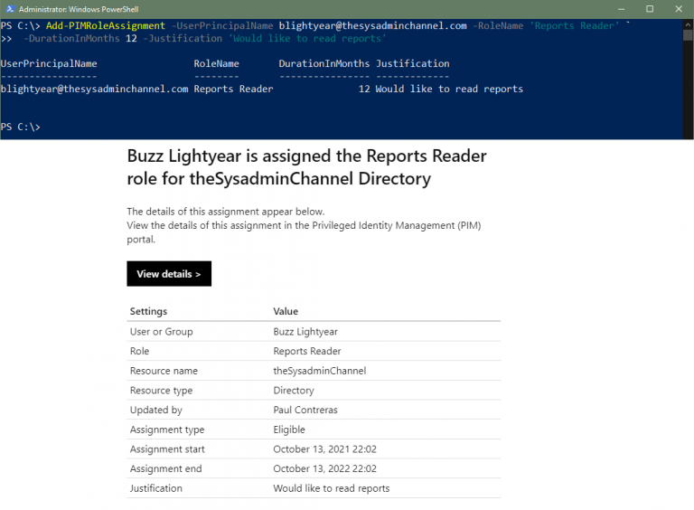Click the DurationInMonths column header

tap(324, 63)
